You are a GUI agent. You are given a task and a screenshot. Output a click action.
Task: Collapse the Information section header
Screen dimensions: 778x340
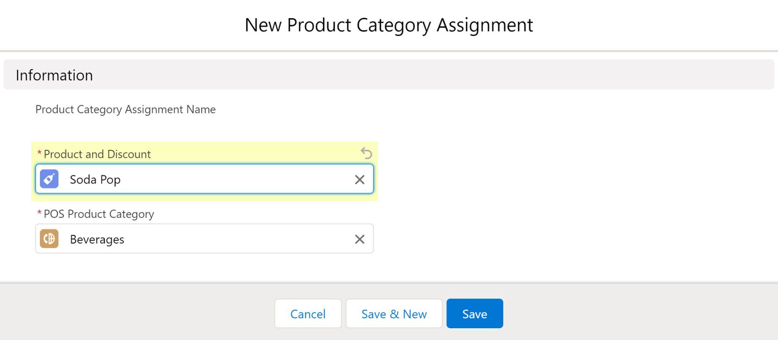pos(54,75)
